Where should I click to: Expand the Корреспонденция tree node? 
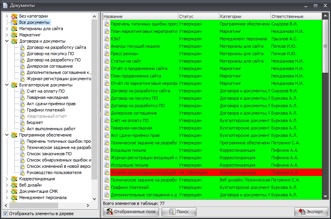(x=7, y=179)
